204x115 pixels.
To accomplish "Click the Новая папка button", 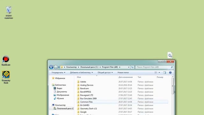I will [123, 73].
